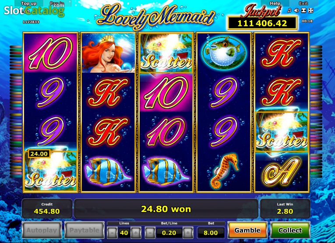Toggle the widescreen stretch icon
Viewport: 335px width, 243px height.
point(303,10)
